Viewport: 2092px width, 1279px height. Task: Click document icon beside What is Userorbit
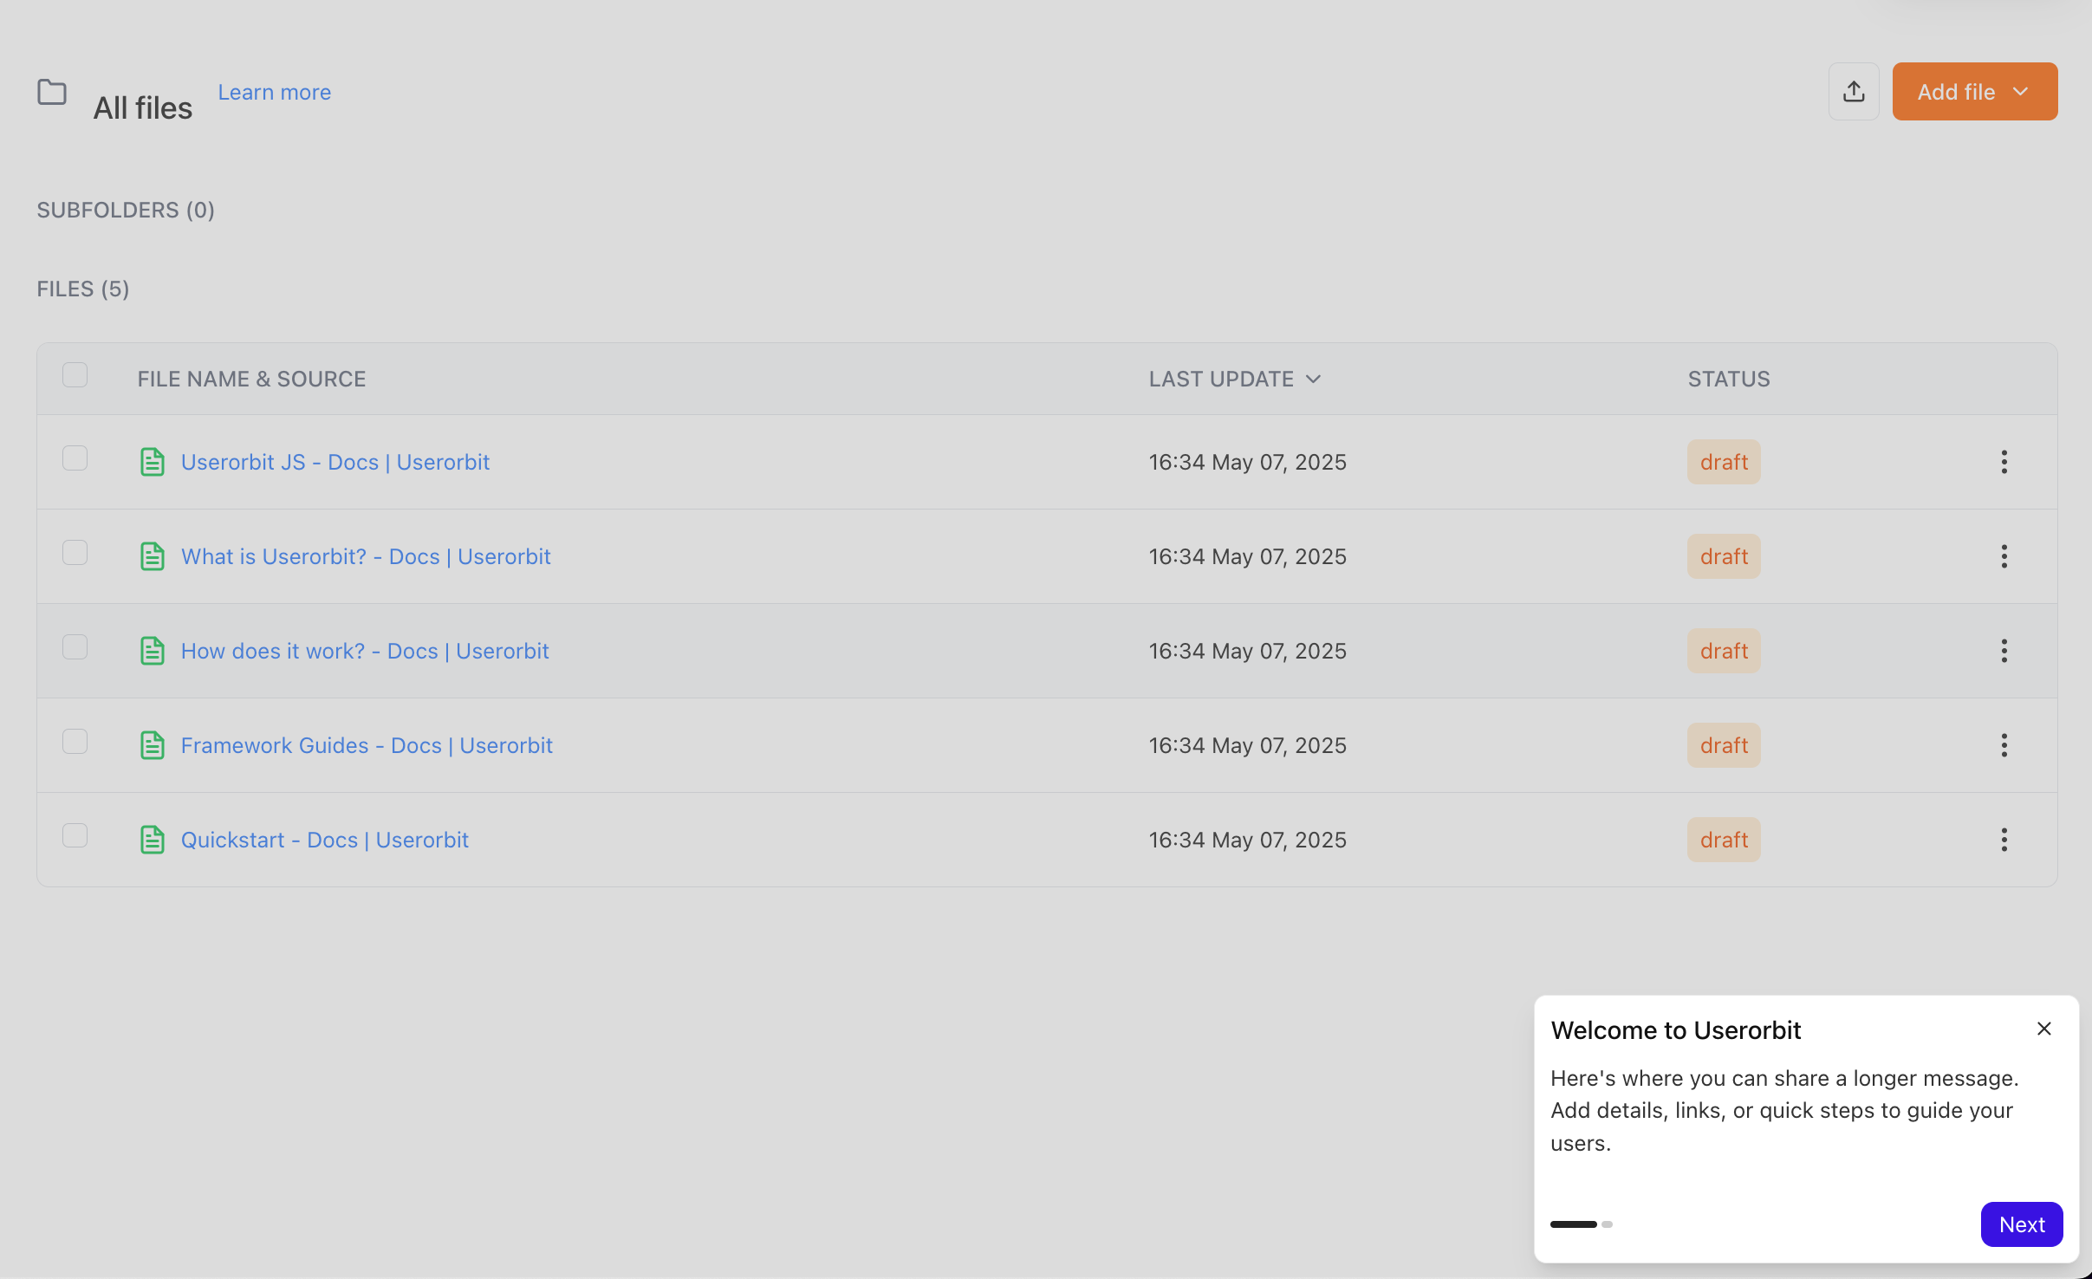point(153,556)
